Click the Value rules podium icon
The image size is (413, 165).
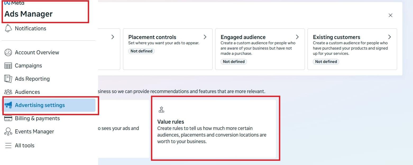point(161,110)
